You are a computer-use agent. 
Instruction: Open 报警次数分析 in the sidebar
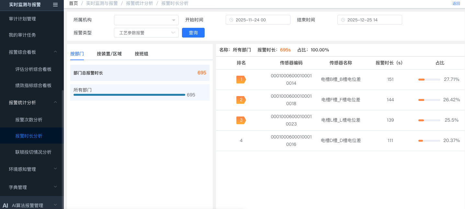29,120
